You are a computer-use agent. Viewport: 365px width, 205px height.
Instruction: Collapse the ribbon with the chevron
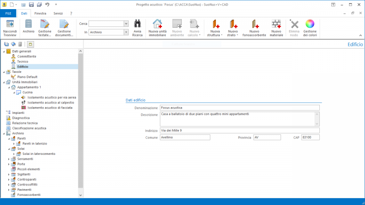360,36
